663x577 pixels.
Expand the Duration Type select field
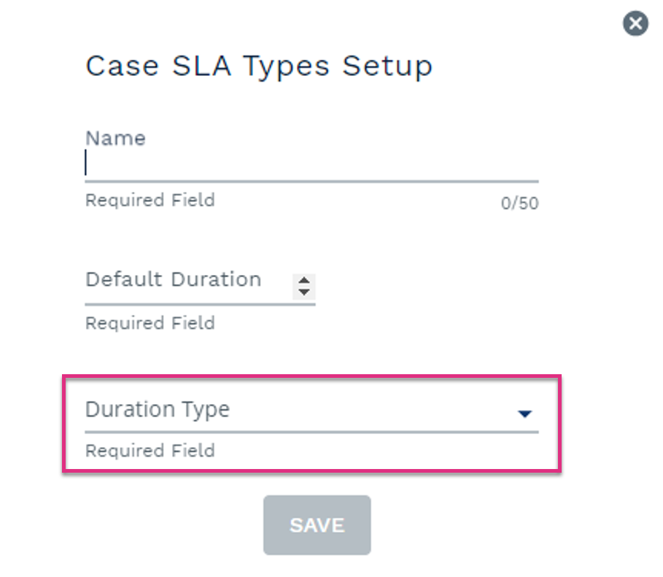click(311, 411)
